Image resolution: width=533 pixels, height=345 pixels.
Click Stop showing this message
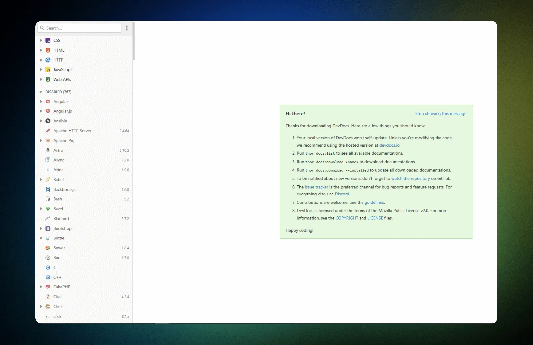click(440, 114)
